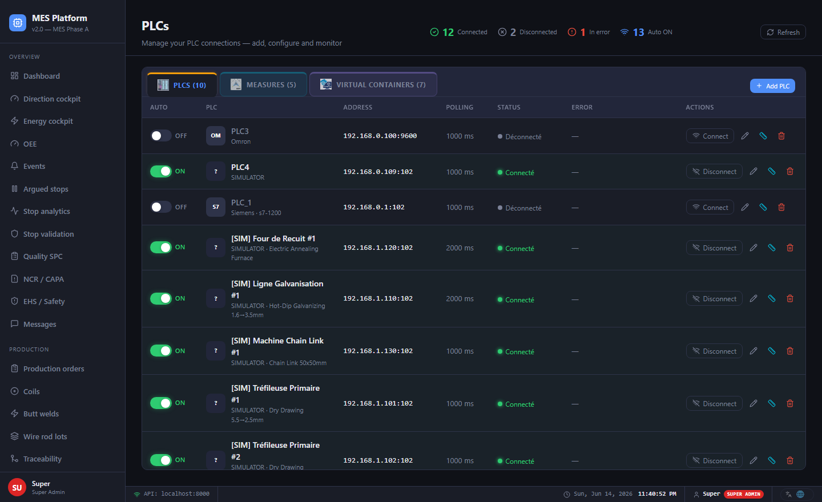Click the SUPER ADMIN badge
The image size is (822, 502).
pos(744,494)
